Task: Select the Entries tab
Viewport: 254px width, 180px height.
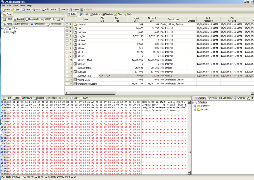Action: [x=19, y=19]
